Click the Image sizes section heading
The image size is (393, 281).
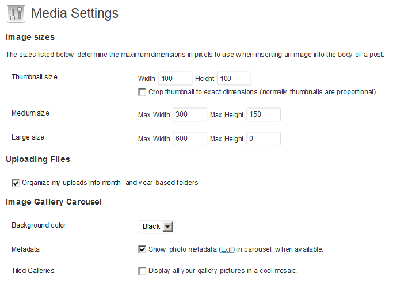coord(30,37)
